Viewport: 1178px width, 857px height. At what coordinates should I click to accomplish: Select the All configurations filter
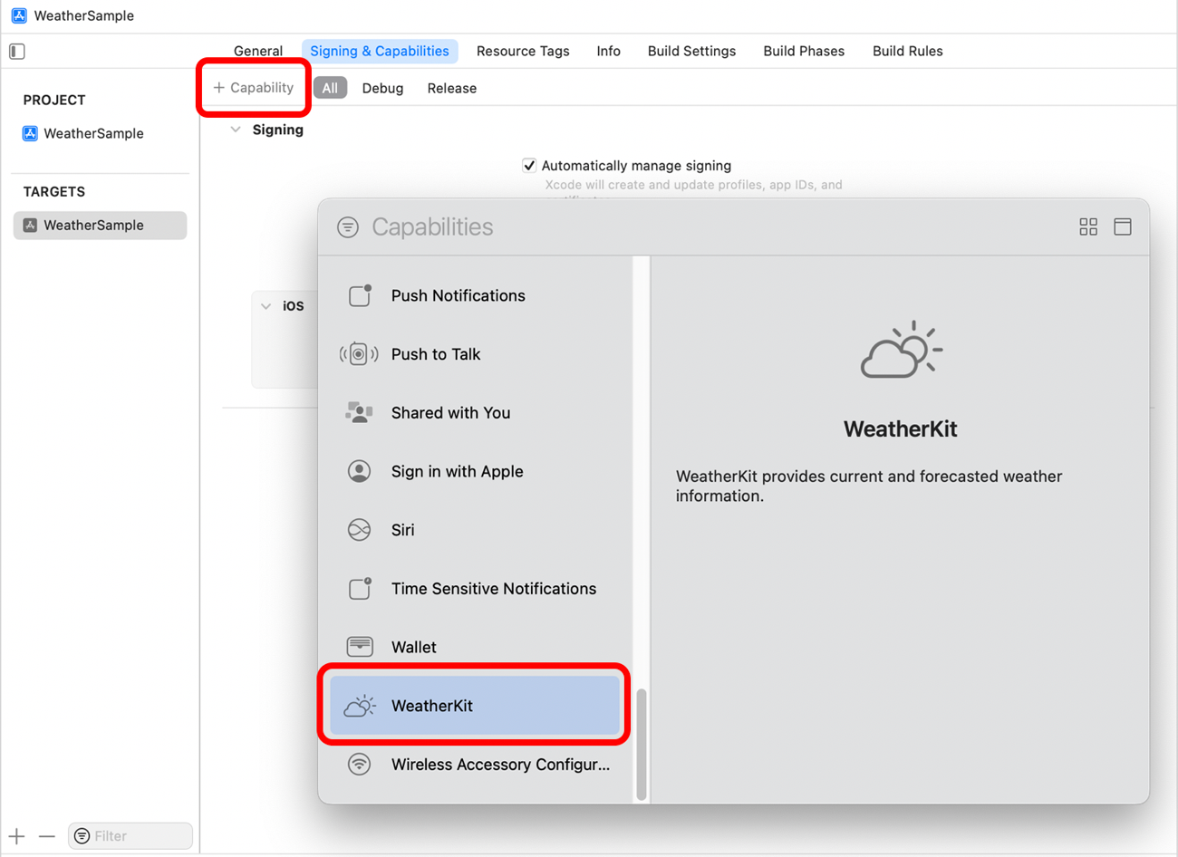[330, 88]
